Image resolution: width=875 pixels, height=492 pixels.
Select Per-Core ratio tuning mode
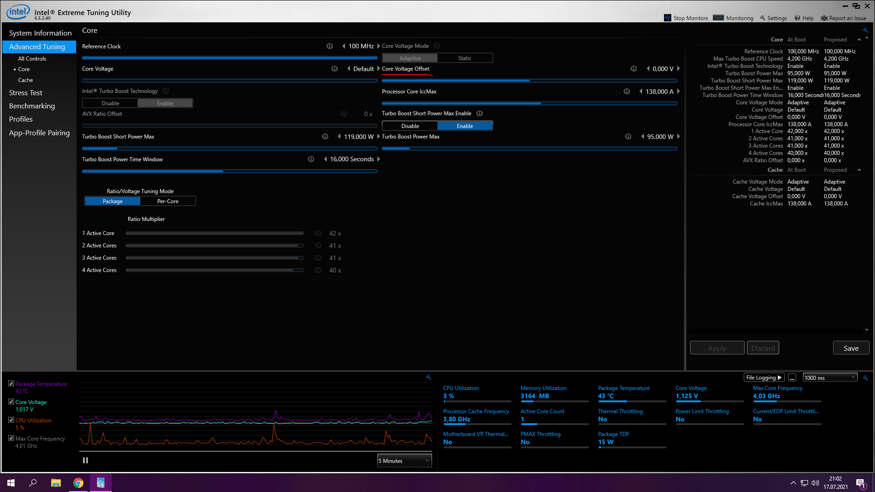[x=168, y=201]
